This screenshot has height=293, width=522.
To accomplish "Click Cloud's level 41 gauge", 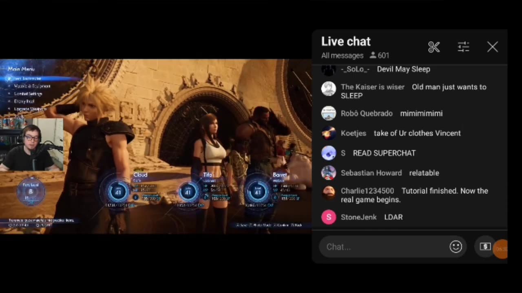I will coord(118,191).
